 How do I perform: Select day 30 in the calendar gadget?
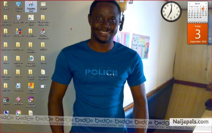[x=200, y=17]
